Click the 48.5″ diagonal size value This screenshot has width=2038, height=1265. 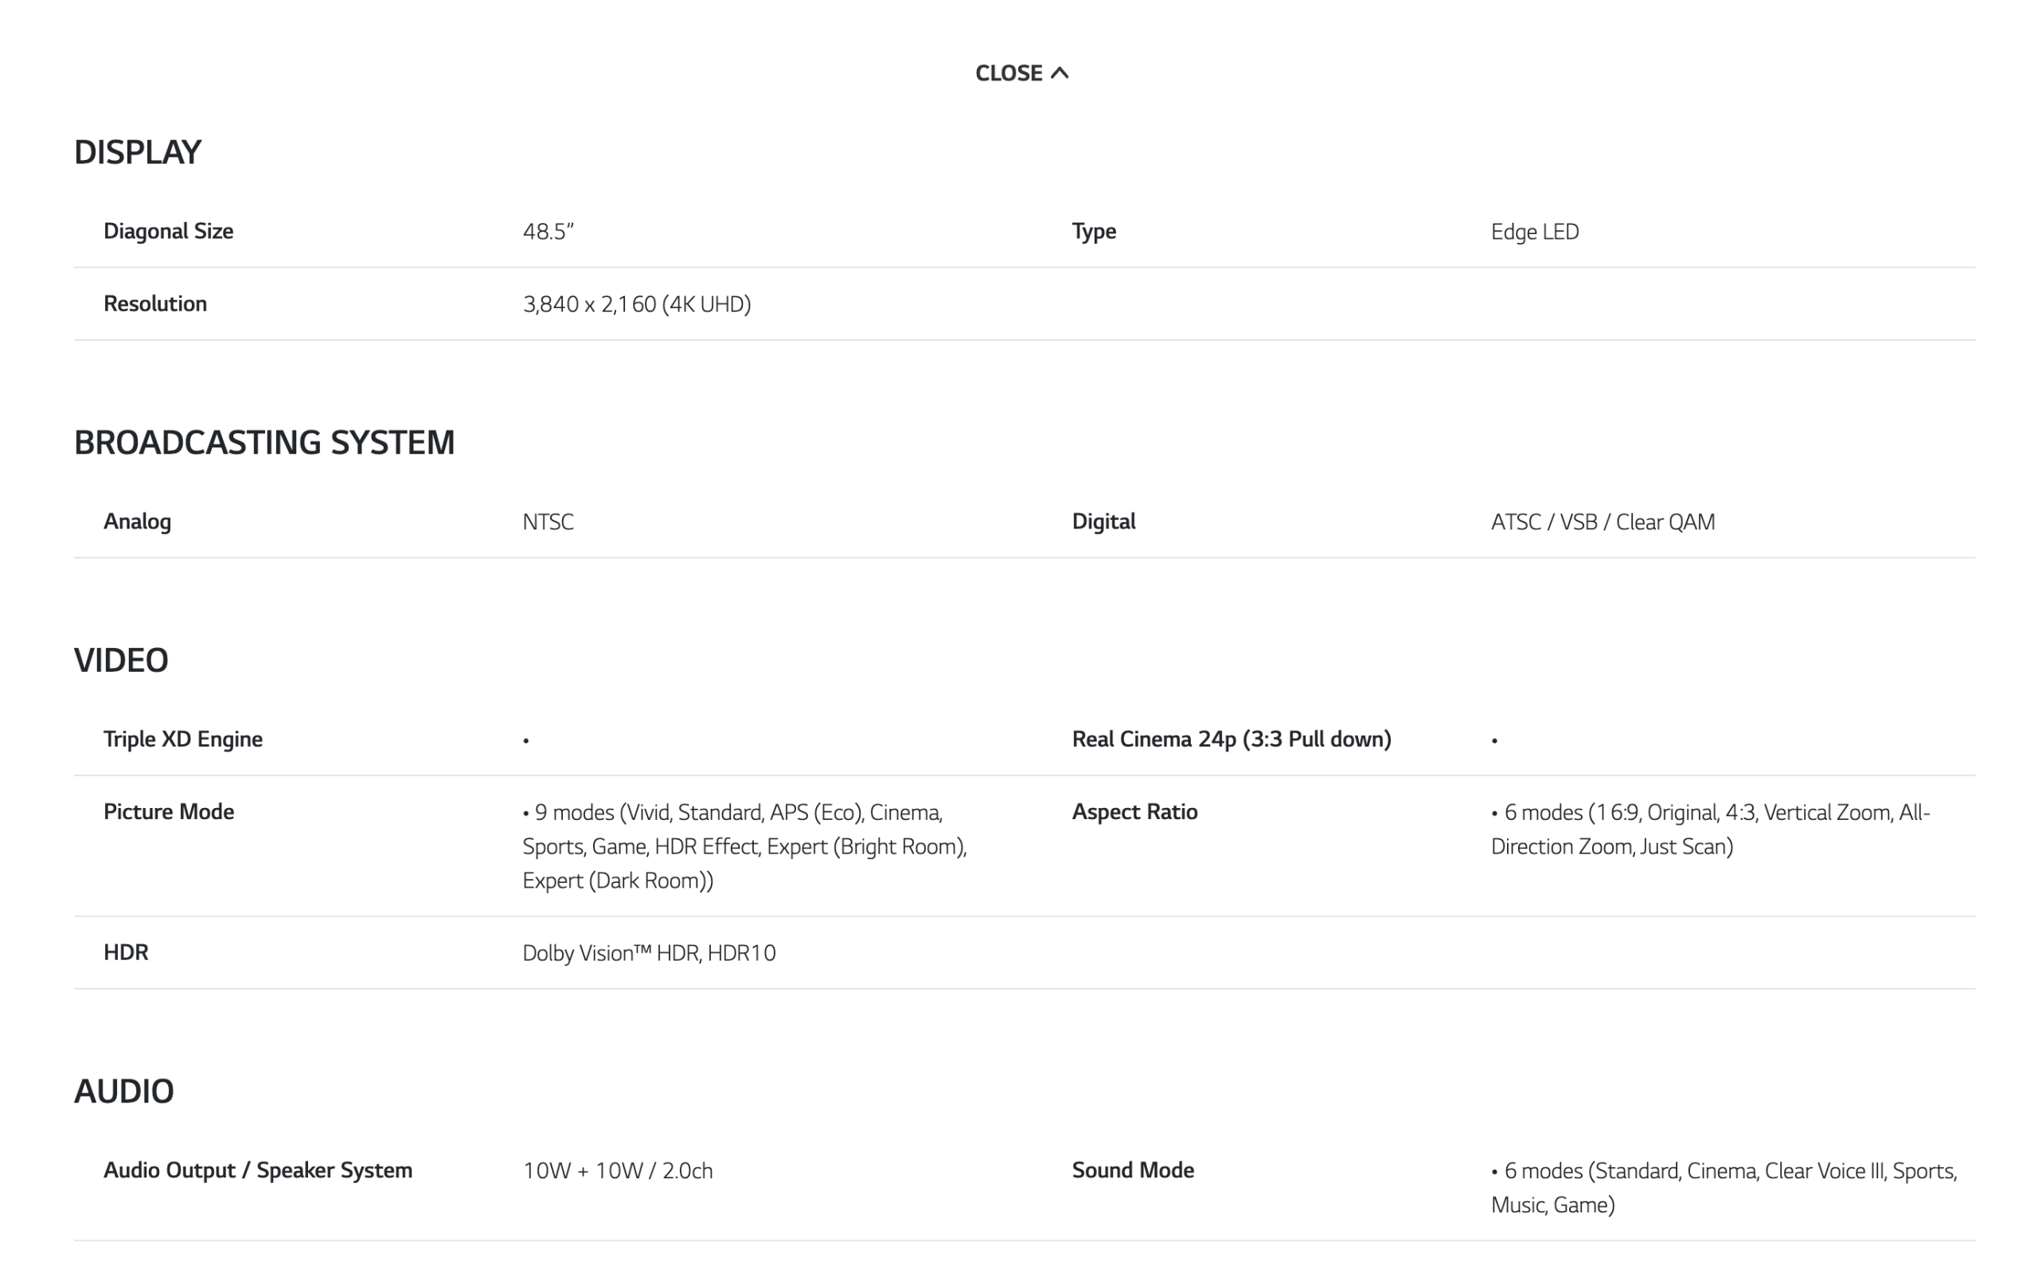click(548, 232)
